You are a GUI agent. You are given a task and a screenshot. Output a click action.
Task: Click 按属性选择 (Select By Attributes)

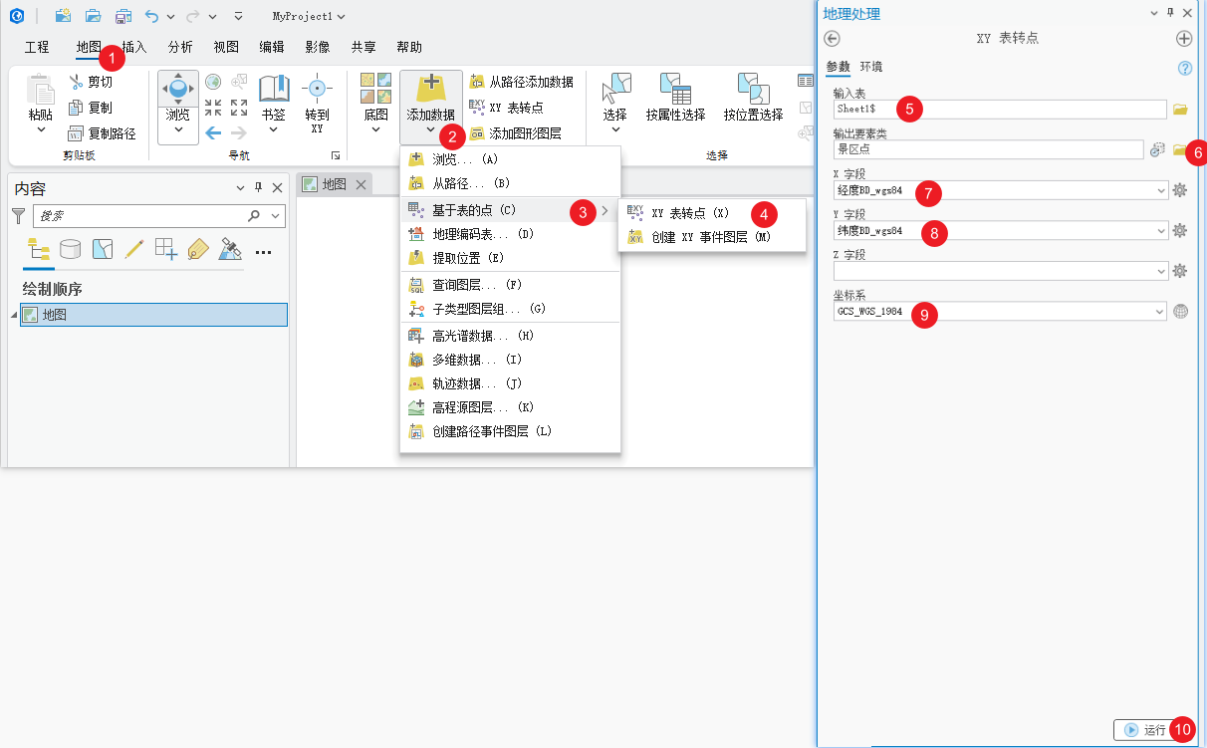[676, 97]
